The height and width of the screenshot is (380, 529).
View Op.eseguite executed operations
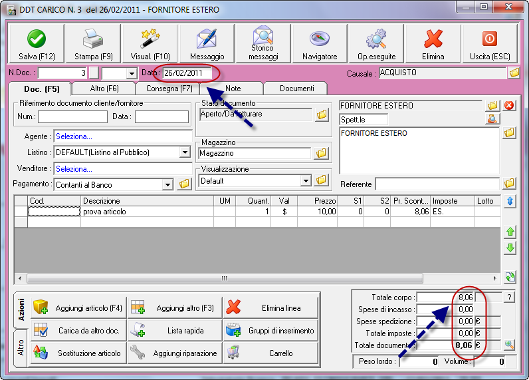[376, 43]
